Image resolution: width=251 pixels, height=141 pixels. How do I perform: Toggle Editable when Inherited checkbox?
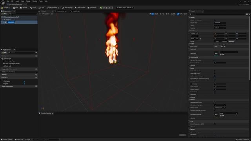tap(215, 20)
